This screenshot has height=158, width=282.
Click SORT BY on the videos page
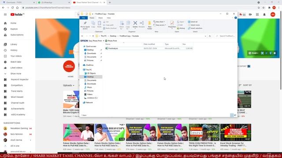point(245,85)
